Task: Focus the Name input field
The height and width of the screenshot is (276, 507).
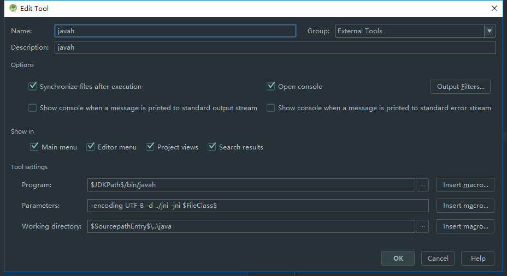Action: click(175, 31)
